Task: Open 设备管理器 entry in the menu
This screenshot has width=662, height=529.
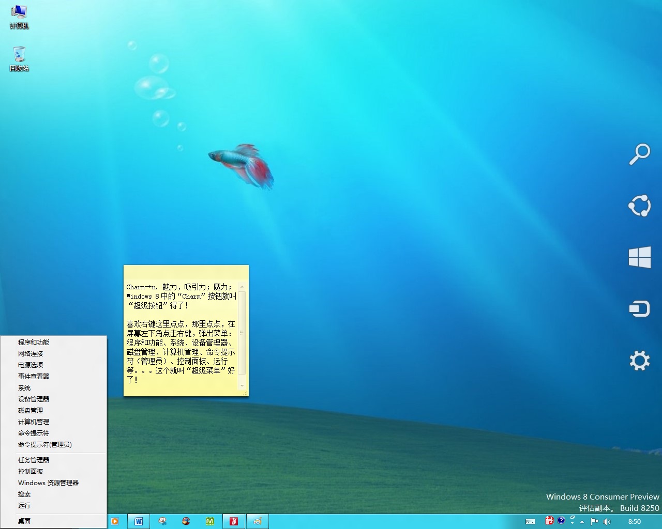Action: click(x=33, y=399)
